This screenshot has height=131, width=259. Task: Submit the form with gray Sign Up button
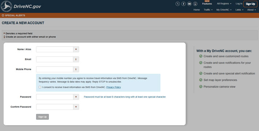tap(42, 117)
